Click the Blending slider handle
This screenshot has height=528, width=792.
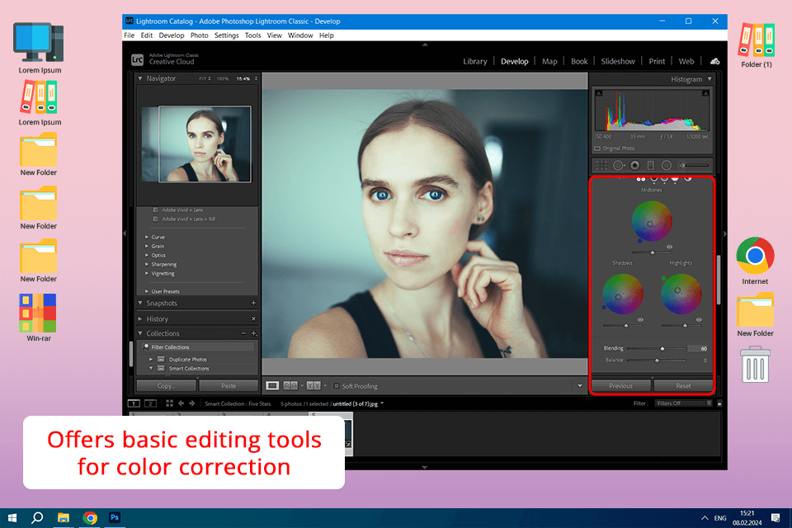tap(662, 349)
